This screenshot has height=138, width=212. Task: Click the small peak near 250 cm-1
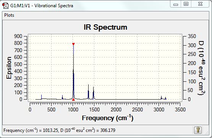pos(41,97)
